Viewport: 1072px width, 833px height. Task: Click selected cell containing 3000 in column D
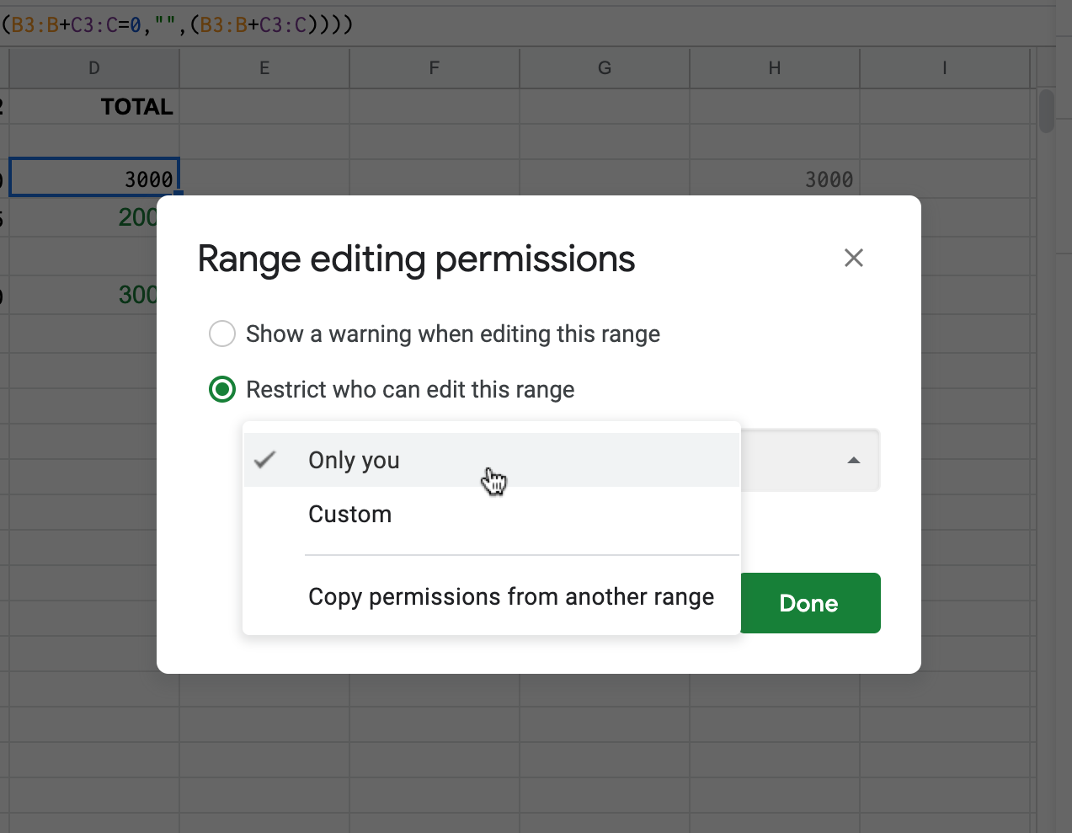click(94, 178)
